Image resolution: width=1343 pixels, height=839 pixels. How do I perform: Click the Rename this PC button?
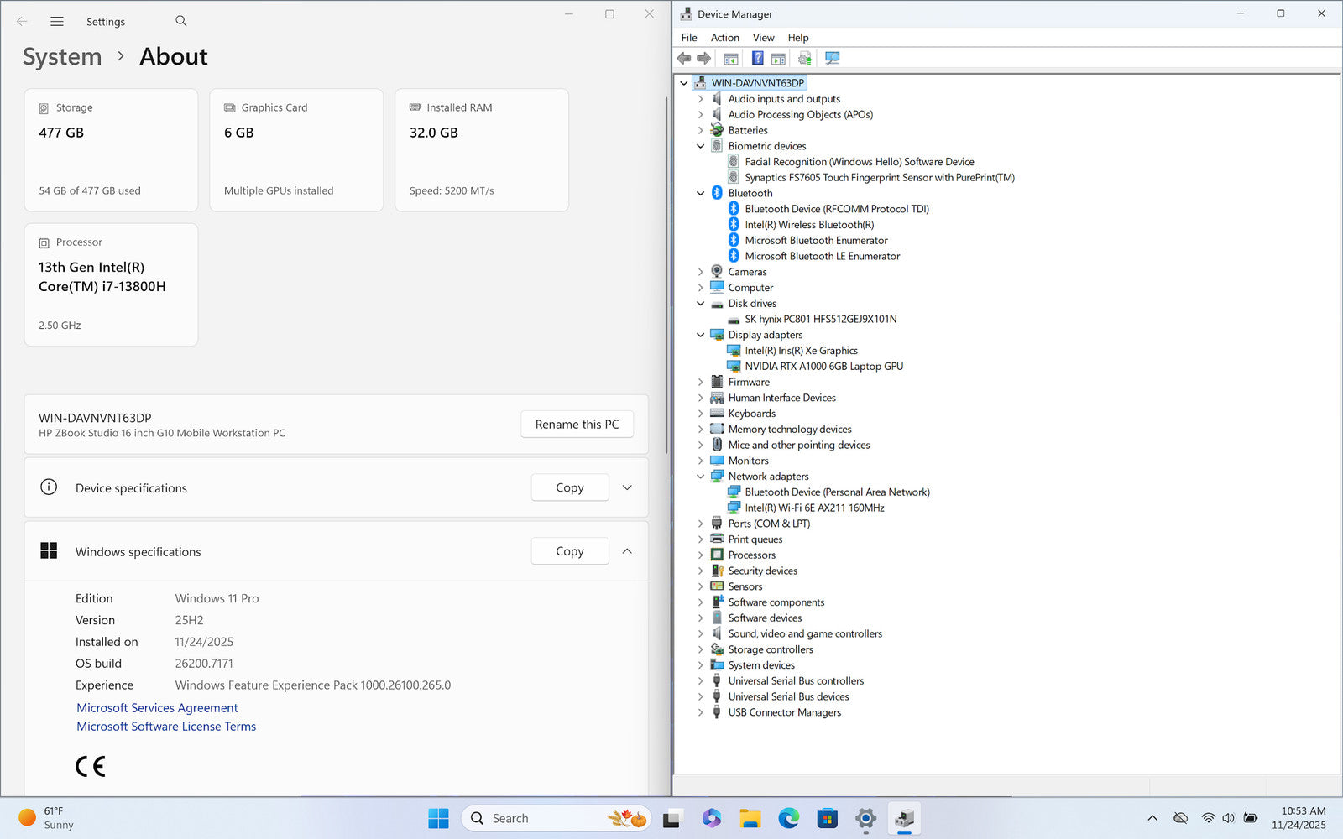coord(577,425)
